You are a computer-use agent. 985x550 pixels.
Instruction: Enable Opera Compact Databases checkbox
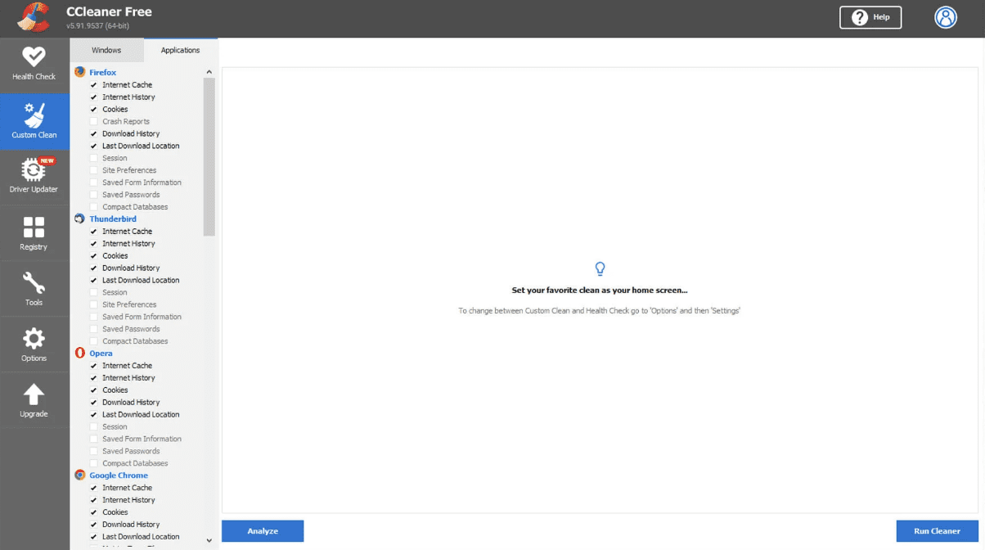tap(94, 463)
